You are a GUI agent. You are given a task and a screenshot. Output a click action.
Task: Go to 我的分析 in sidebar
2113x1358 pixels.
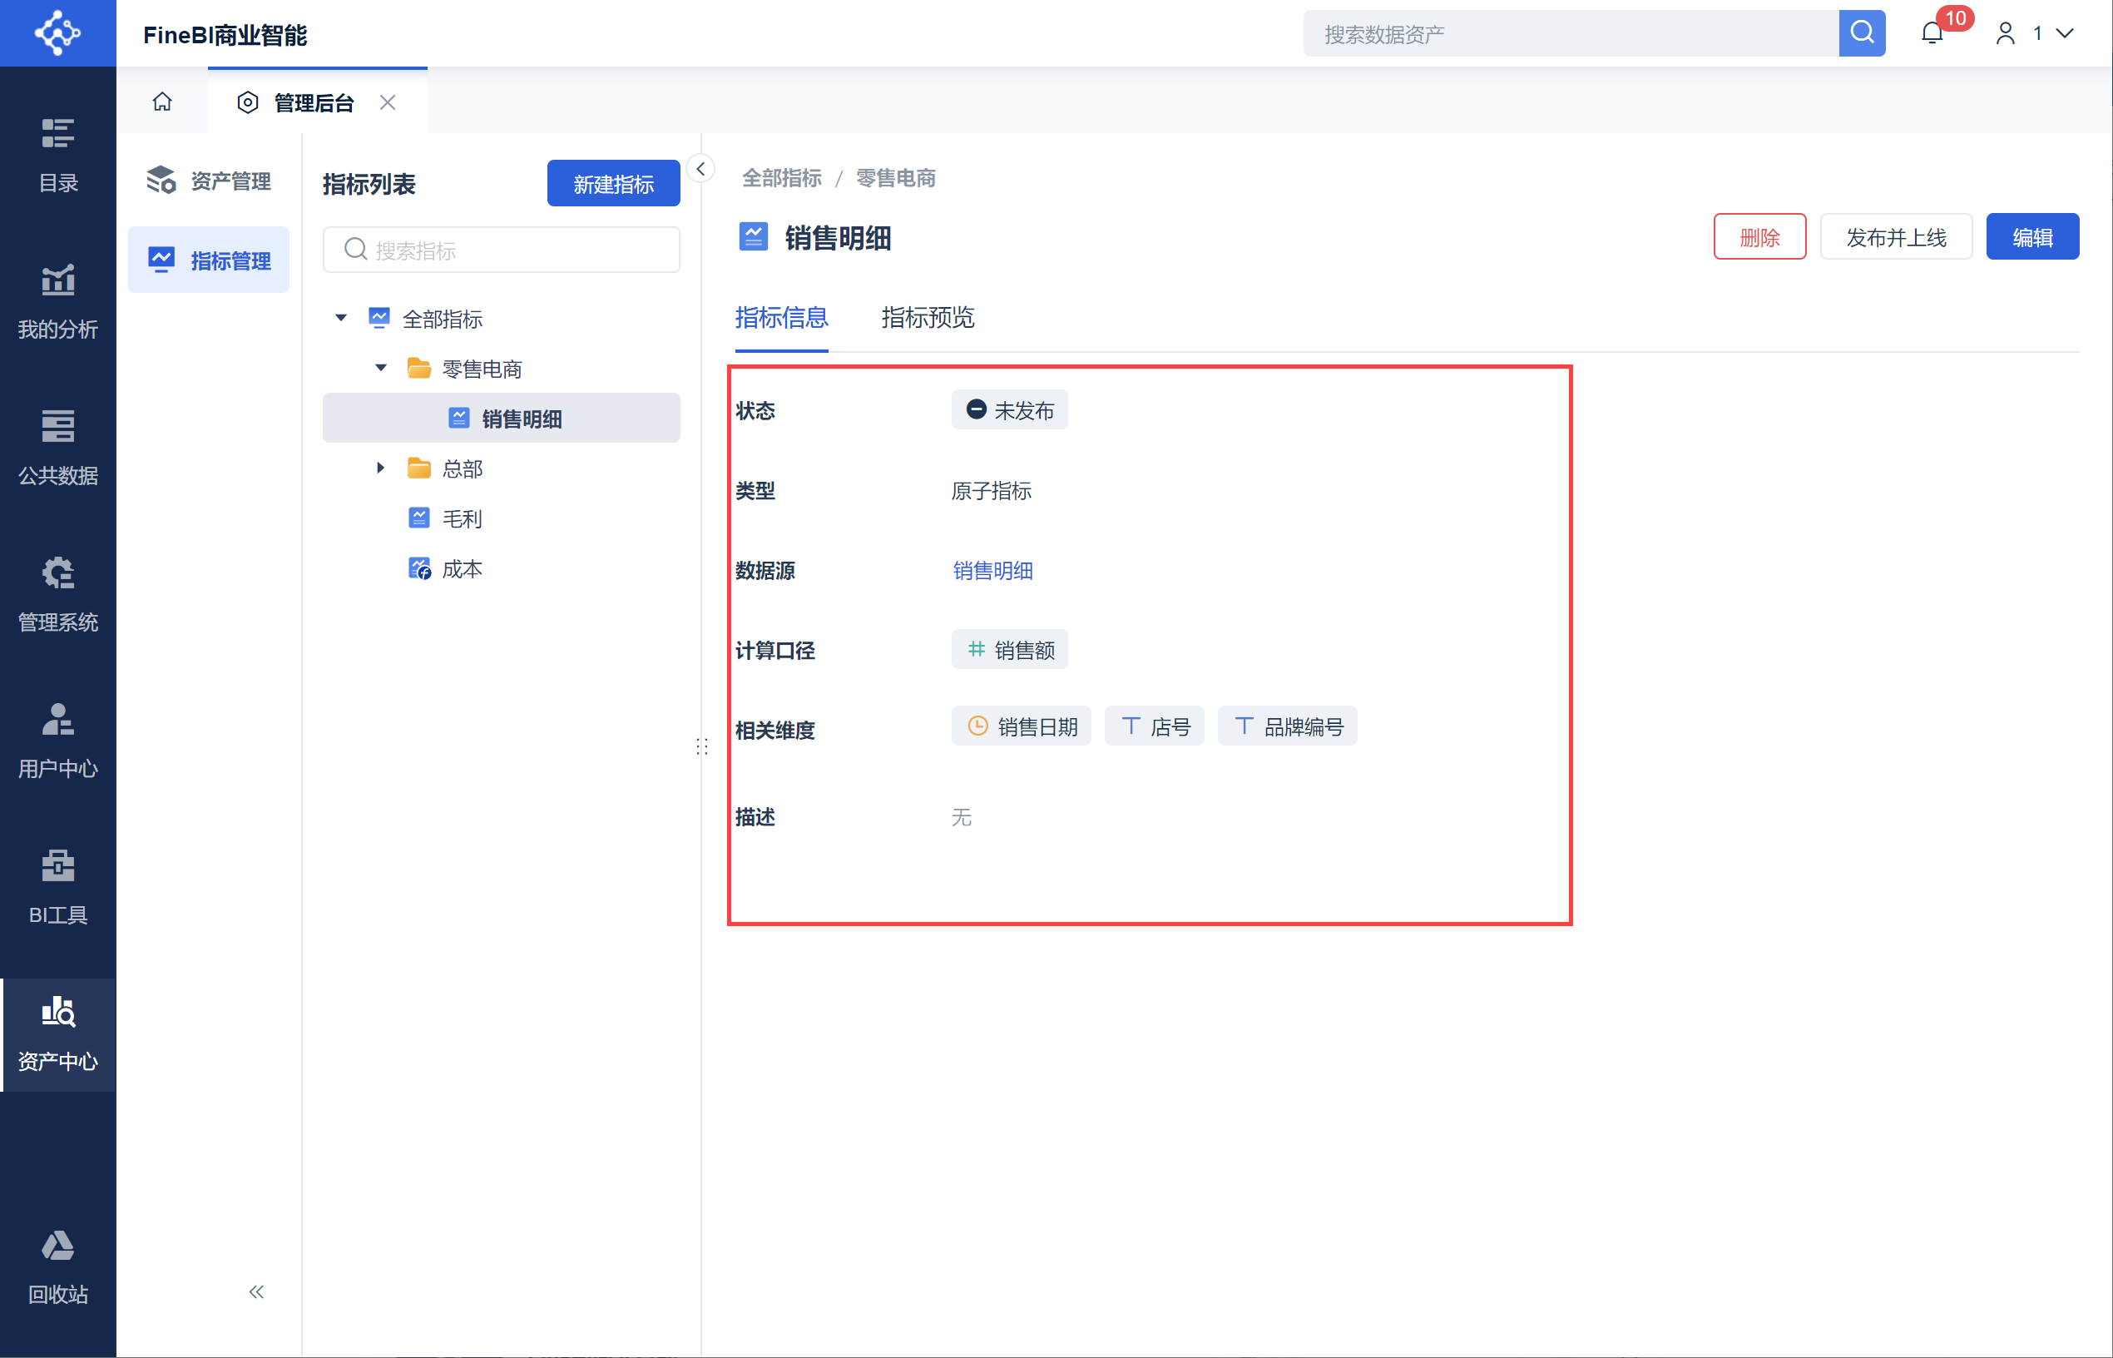[58, 302]
